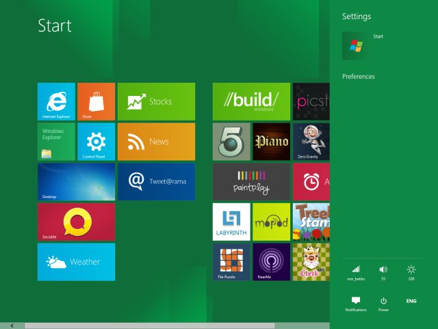Click the Power button
Viewport: 438px width, 329px height.
tap(383, 304)
